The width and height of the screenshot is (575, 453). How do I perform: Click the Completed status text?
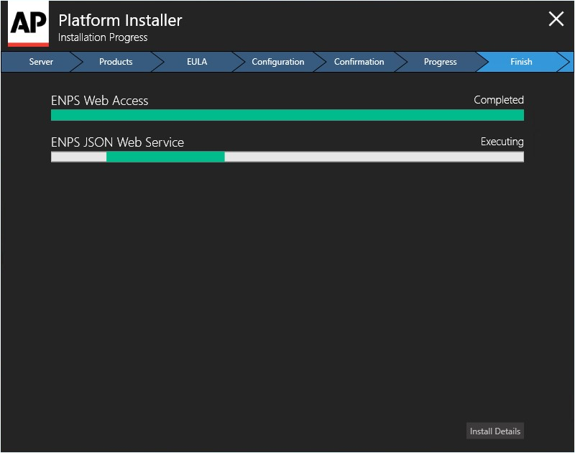[499, 100]
